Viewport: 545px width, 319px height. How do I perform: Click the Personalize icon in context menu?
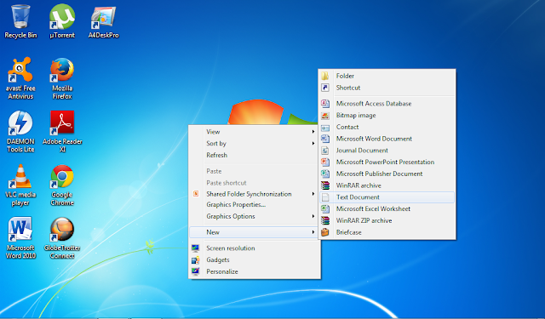[x=195, y=271]
